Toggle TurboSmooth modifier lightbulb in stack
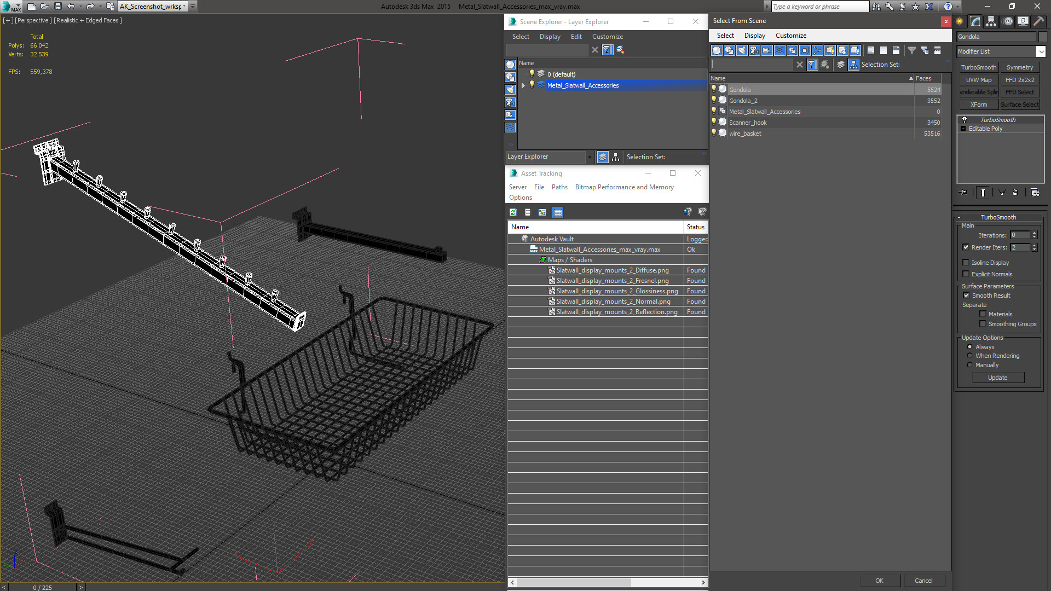The width and height of the screenshot is (1051, 591). point(965,120)
